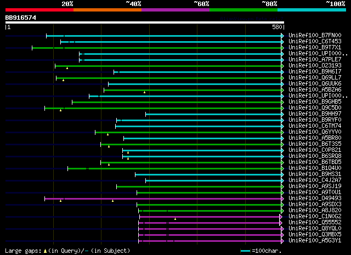351x255 pixels.
Task: Select the UniRef100_B1Q4U0 label
Action: pyautogui.click(x=315, y=168)
